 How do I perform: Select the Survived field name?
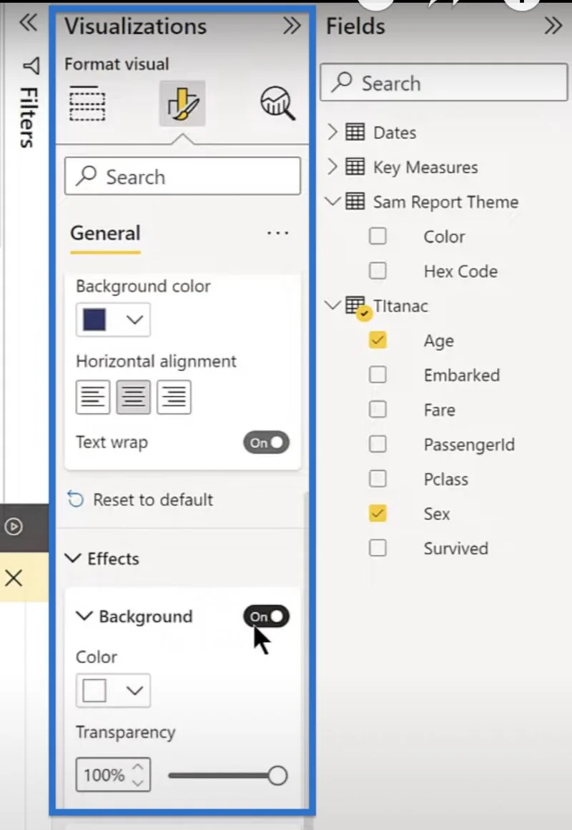pyautogui.click(x=455, y=548)
